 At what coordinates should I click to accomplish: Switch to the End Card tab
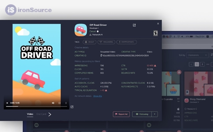coord(41,114)
